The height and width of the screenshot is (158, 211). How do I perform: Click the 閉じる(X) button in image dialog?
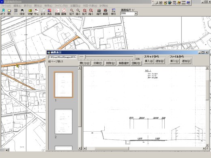(x=85, y=63)
